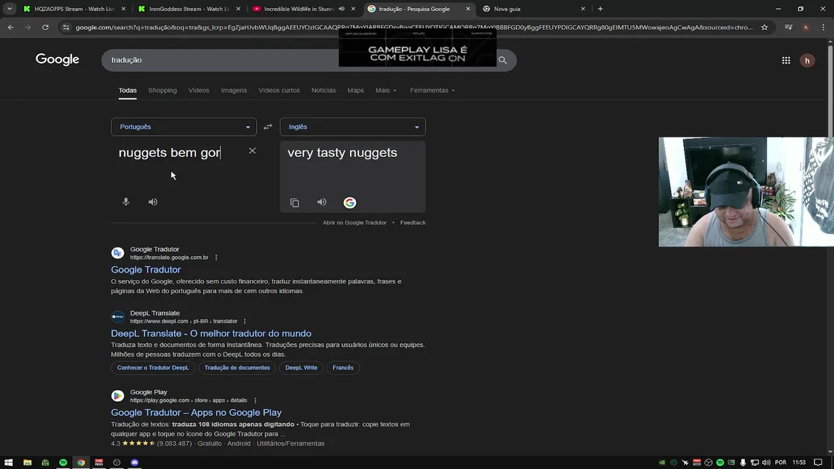Open more options for DeepL Translate result
This screenshot has height=469, width=834.
coord(245,321)
